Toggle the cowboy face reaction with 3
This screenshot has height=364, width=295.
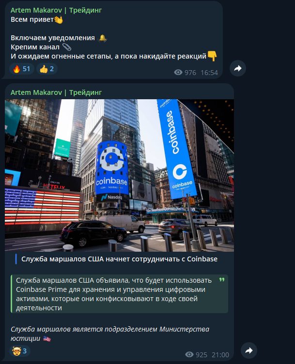(x=20, y=351)
